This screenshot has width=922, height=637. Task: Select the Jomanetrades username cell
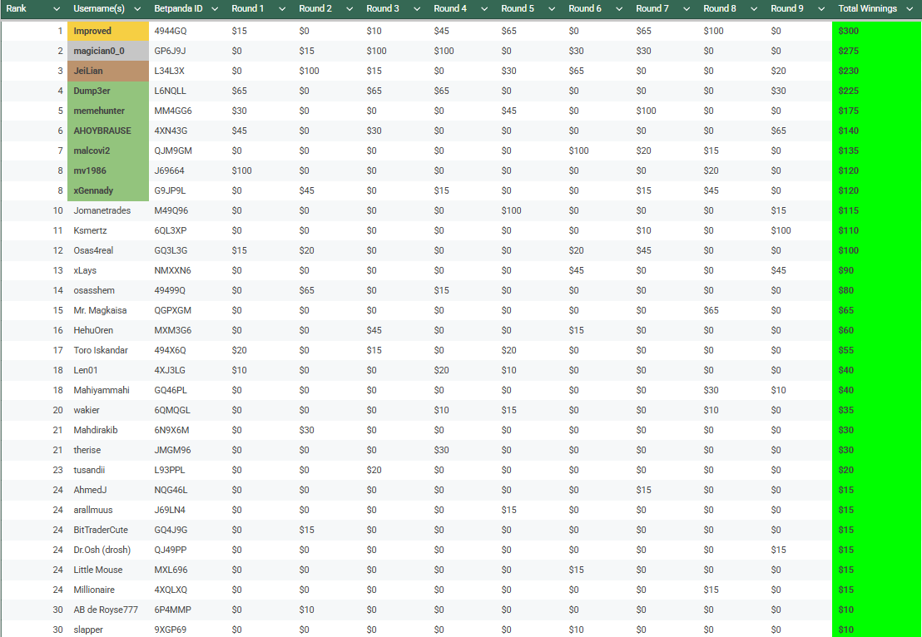(108, 210)
